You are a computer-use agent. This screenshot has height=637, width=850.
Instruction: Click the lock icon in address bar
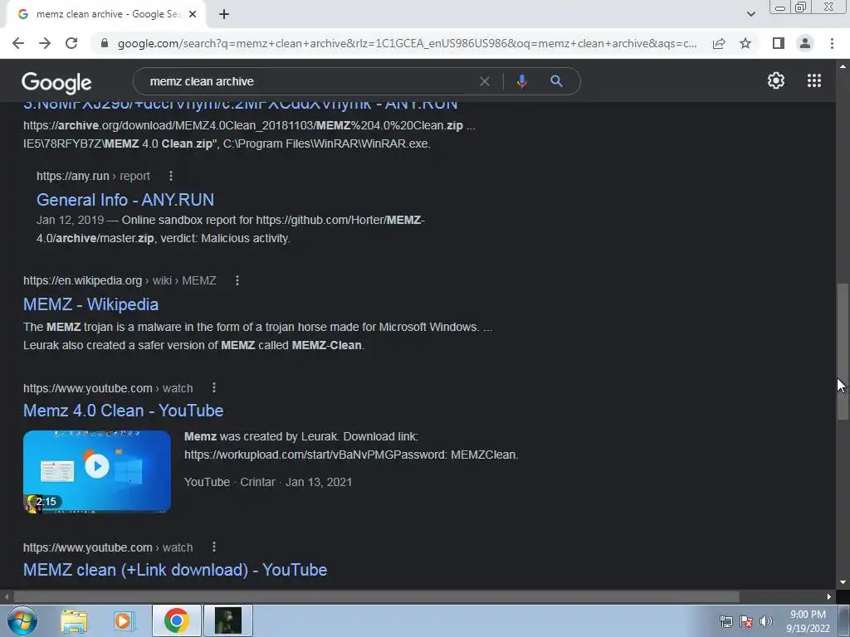tap(105, 43)
